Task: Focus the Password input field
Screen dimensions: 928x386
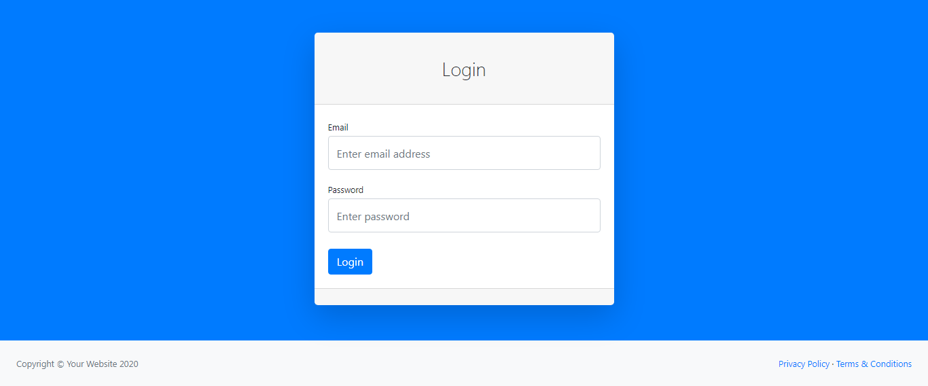Action: (464, 215)
